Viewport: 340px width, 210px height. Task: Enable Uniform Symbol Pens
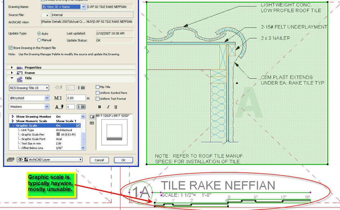(97, 93)
